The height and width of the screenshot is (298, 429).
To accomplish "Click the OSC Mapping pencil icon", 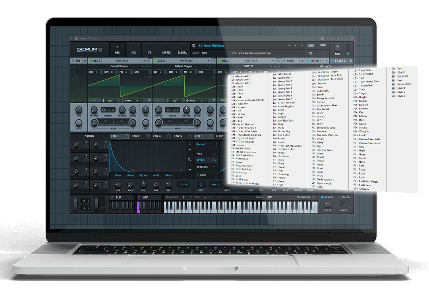I will coord(313,197).
